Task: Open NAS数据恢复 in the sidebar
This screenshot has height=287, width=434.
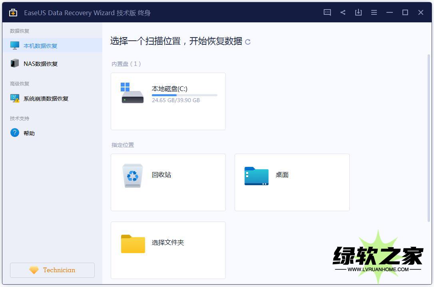Action: point(40,63)
